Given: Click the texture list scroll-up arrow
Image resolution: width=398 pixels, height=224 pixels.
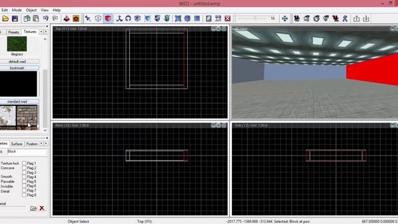Looking at the screenshot, I should point(45,39).
